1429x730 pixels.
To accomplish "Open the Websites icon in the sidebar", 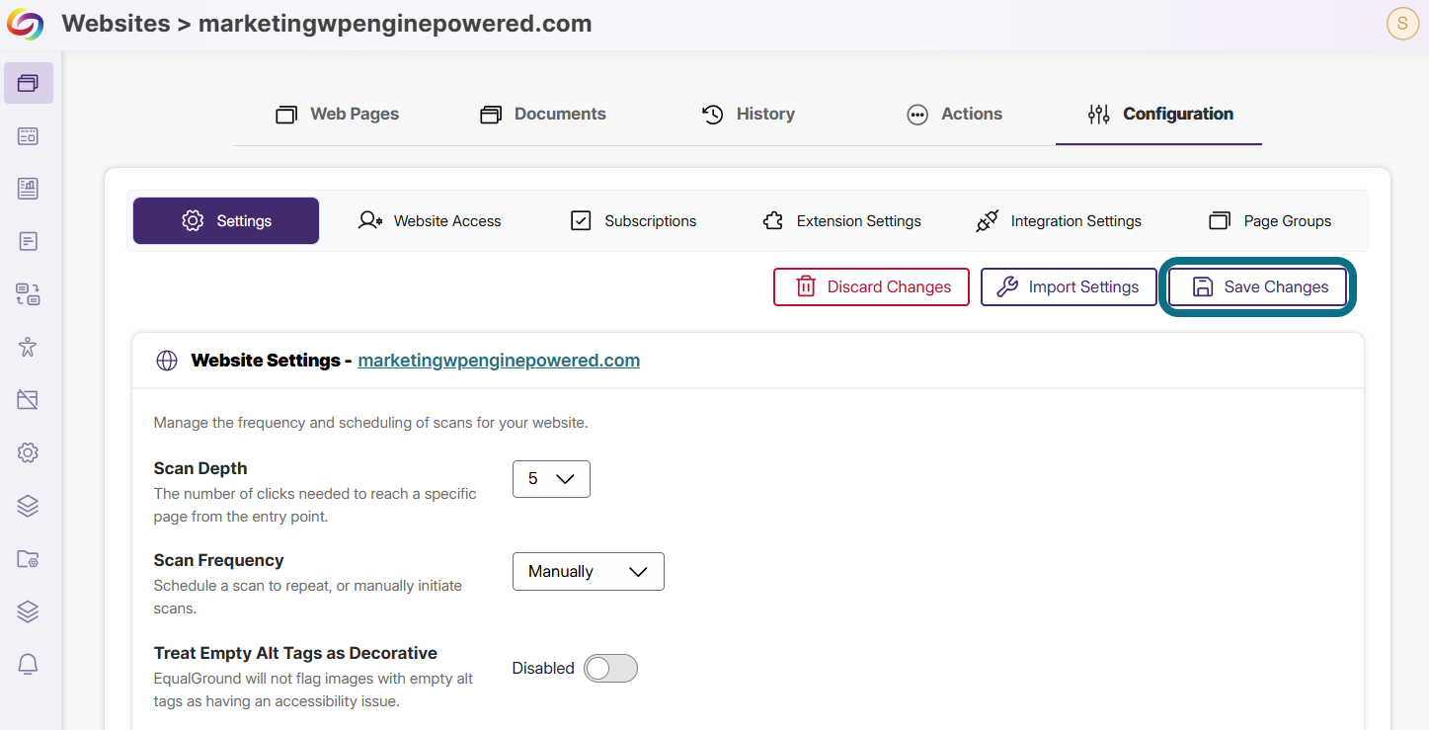I will 28,83.
